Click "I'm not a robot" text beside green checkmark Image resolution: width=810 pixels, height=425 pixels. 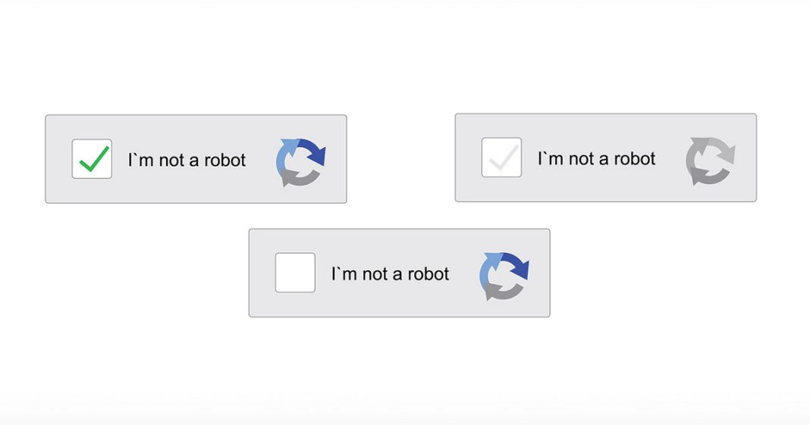187,160
